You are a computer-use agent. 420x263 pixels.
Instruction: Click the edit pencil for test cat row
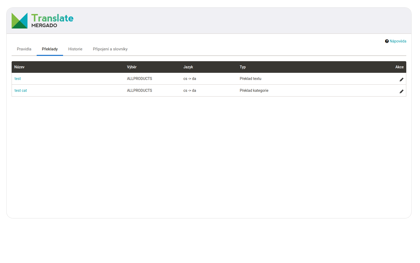(x=401, y=91)
